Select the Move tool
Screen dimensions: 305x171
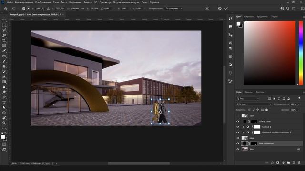(4, 20)
